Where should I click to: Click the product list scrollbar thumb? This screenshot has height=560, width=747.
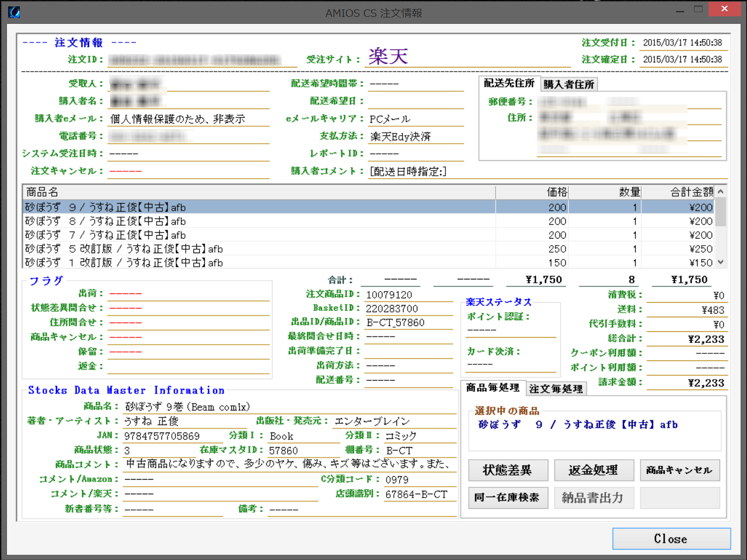pyautogui.click(x=721, y=212)
